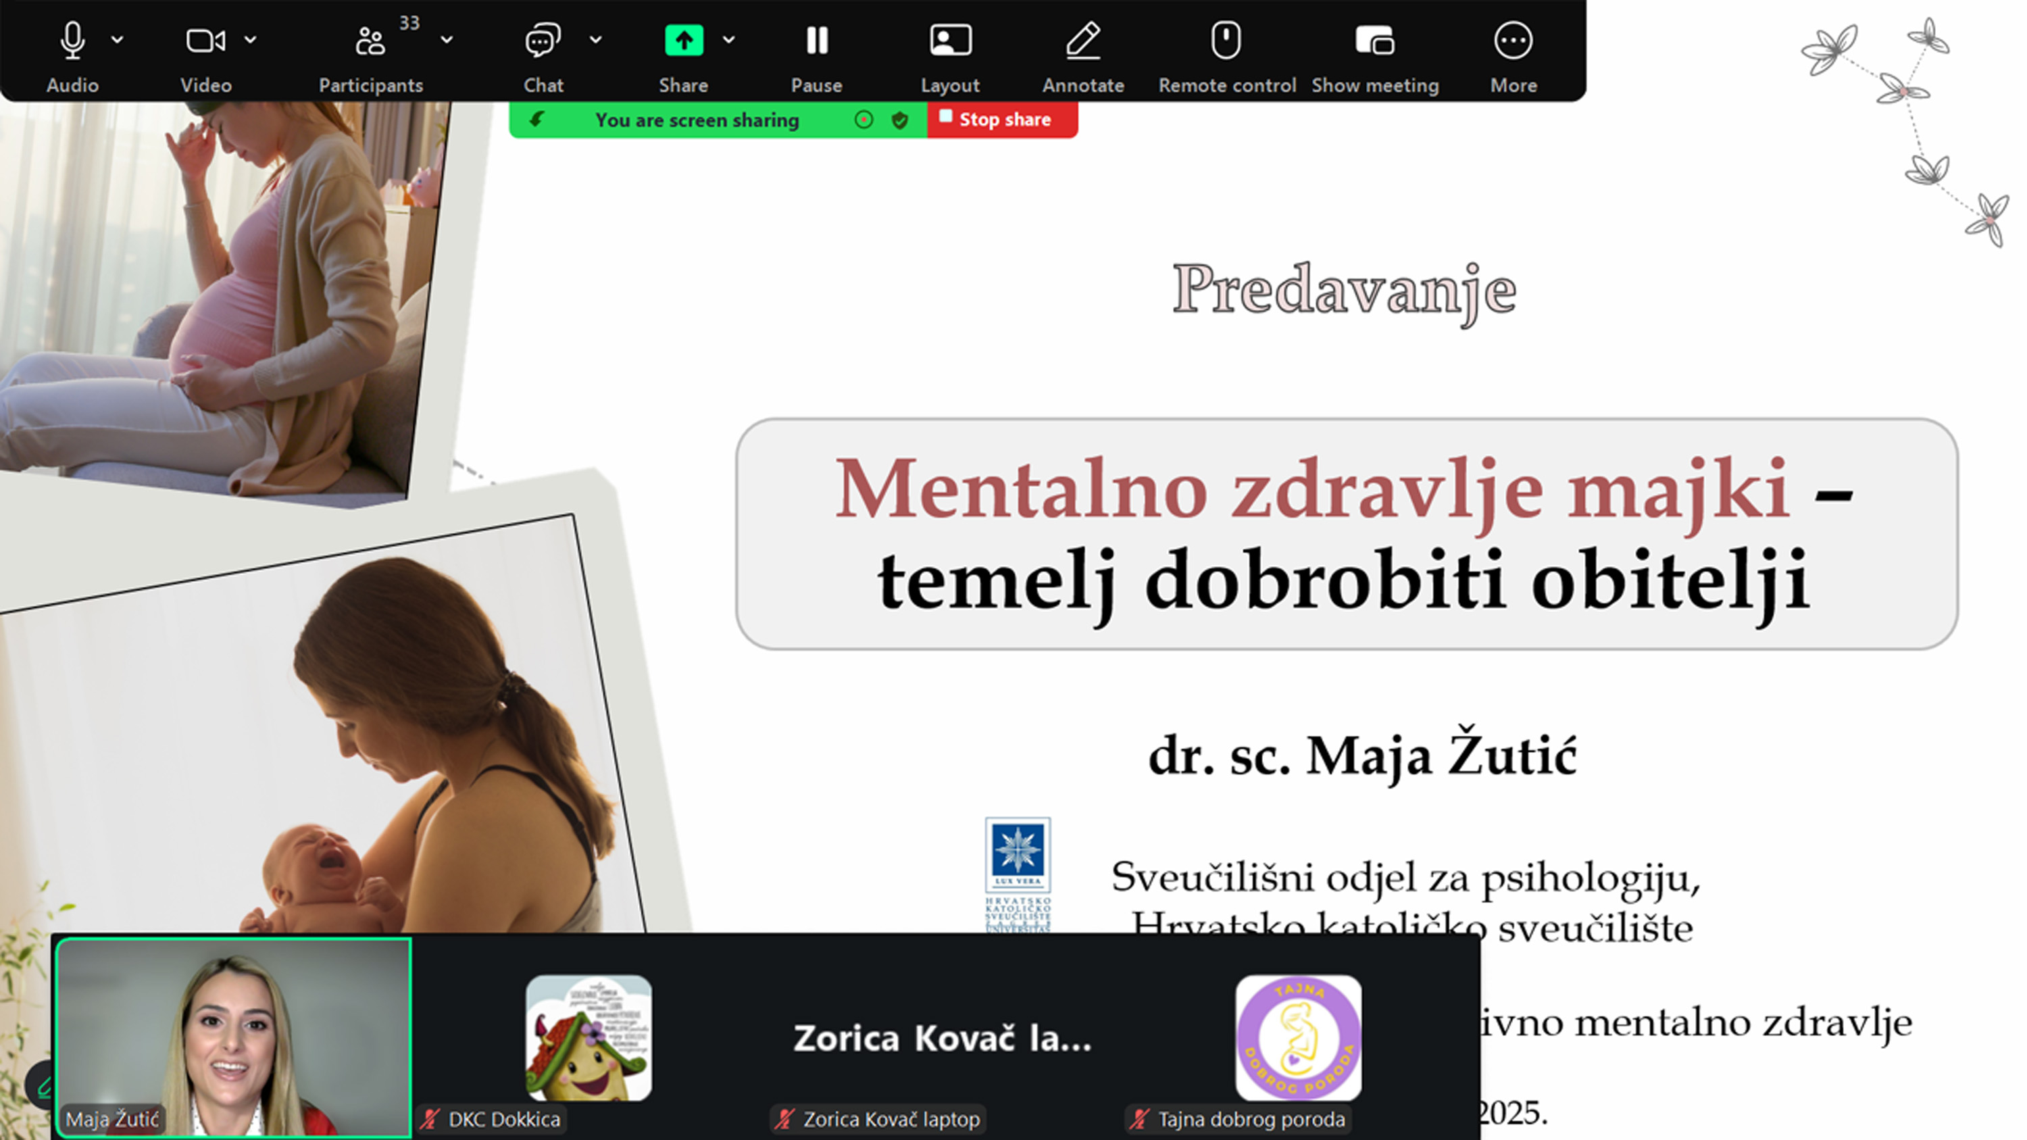This screenshot has height=1140, width=2027.
Task: Expand the Share options chevron
Action: pos(728,39)
